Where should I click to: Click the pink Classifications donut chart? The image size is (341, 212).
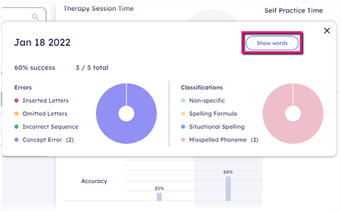(293, 113)
